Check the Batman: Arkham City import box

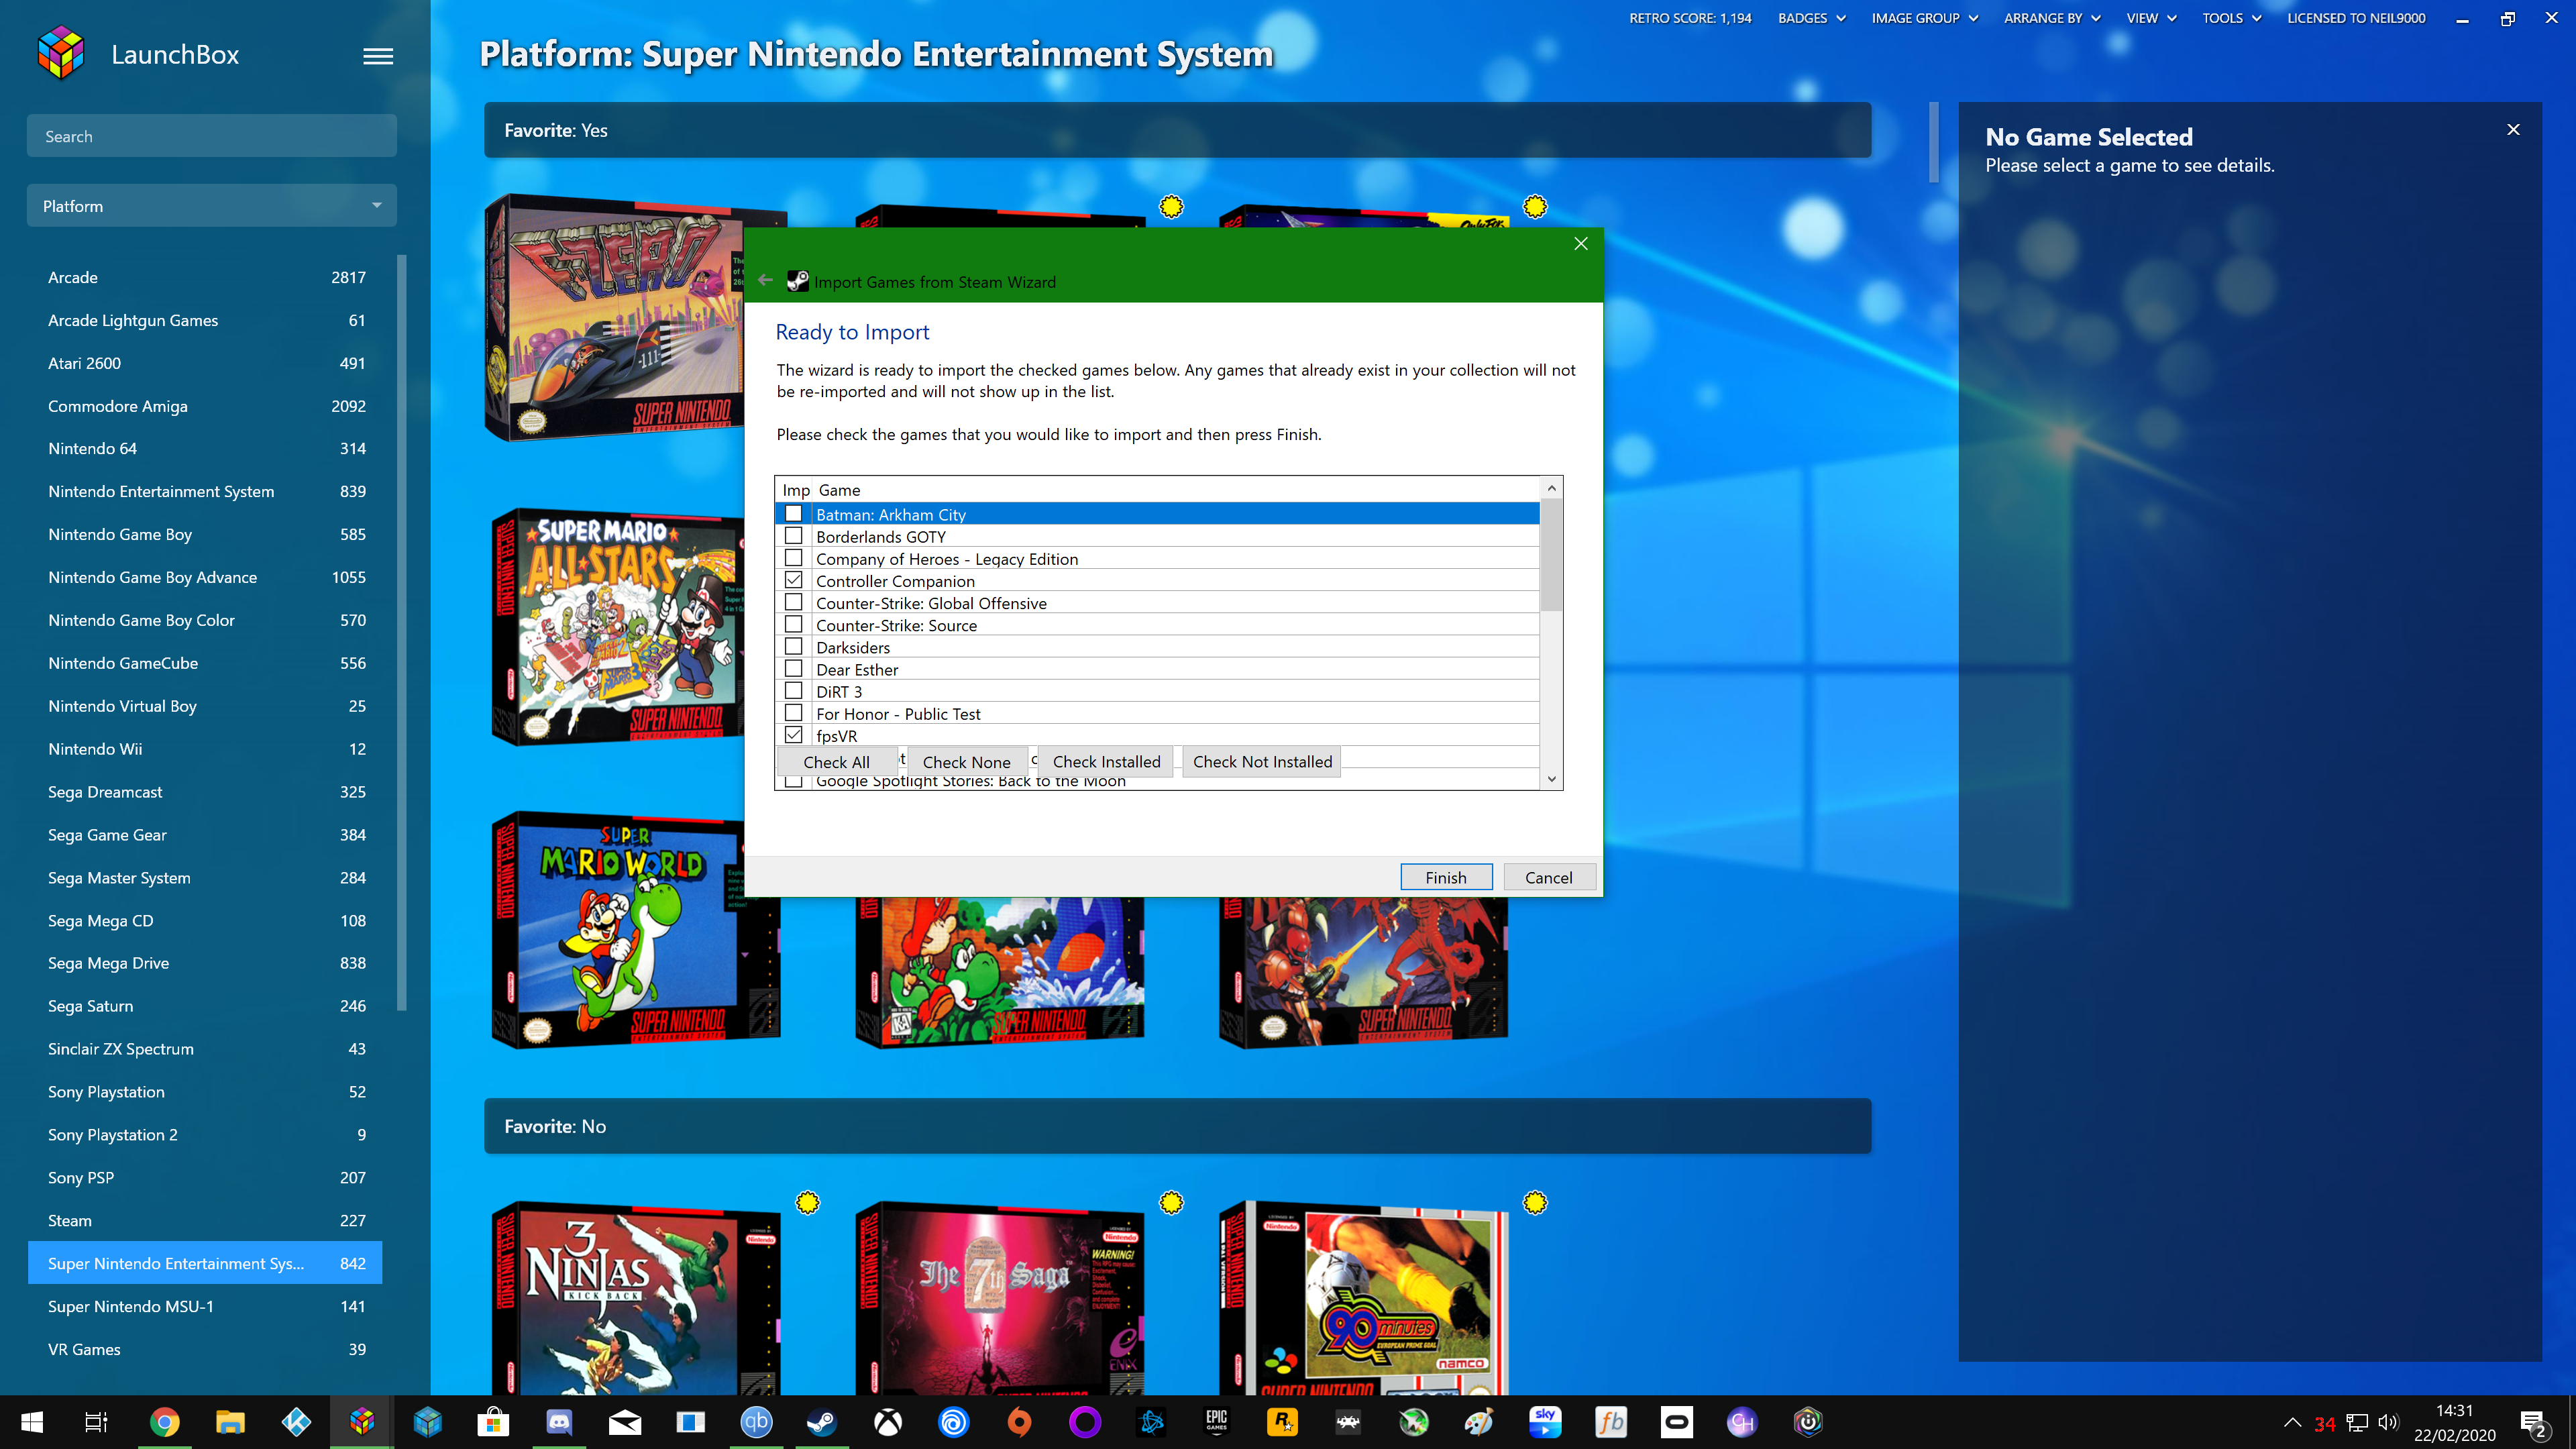[794, 514]
